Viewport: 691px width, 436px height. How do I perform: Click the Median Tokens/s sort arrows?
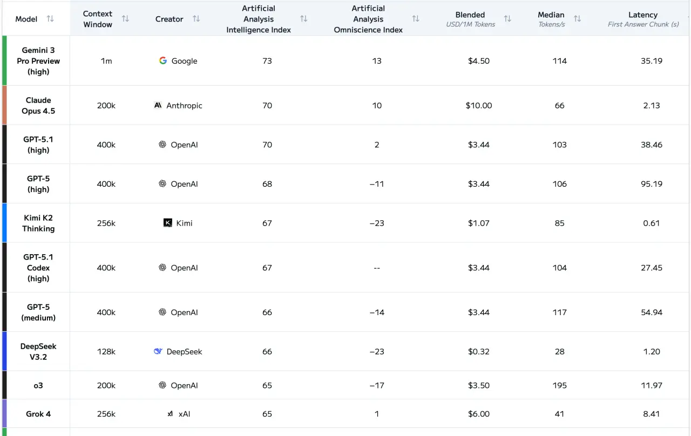tap(577, 19)
